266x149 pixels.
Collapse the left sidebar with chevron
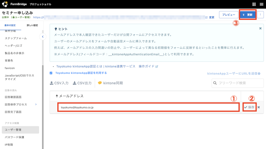click(43, 37)
